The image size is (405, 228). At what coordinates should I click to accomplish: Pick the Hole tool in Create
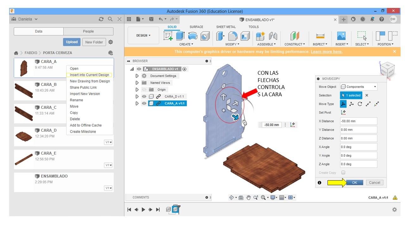point(205,36)
